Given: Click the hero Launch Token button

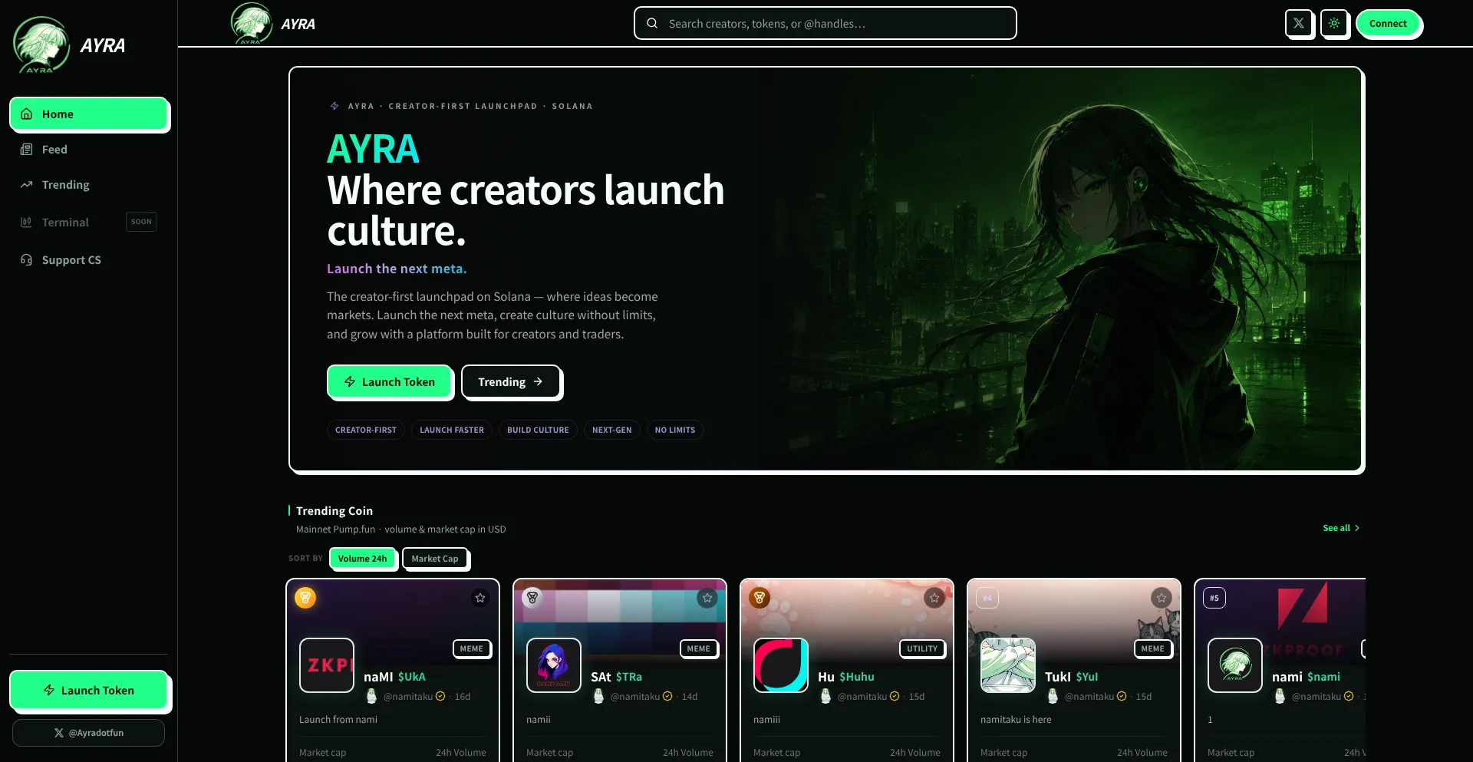Looking at the screenshot, I should click(x=390, y=381).
